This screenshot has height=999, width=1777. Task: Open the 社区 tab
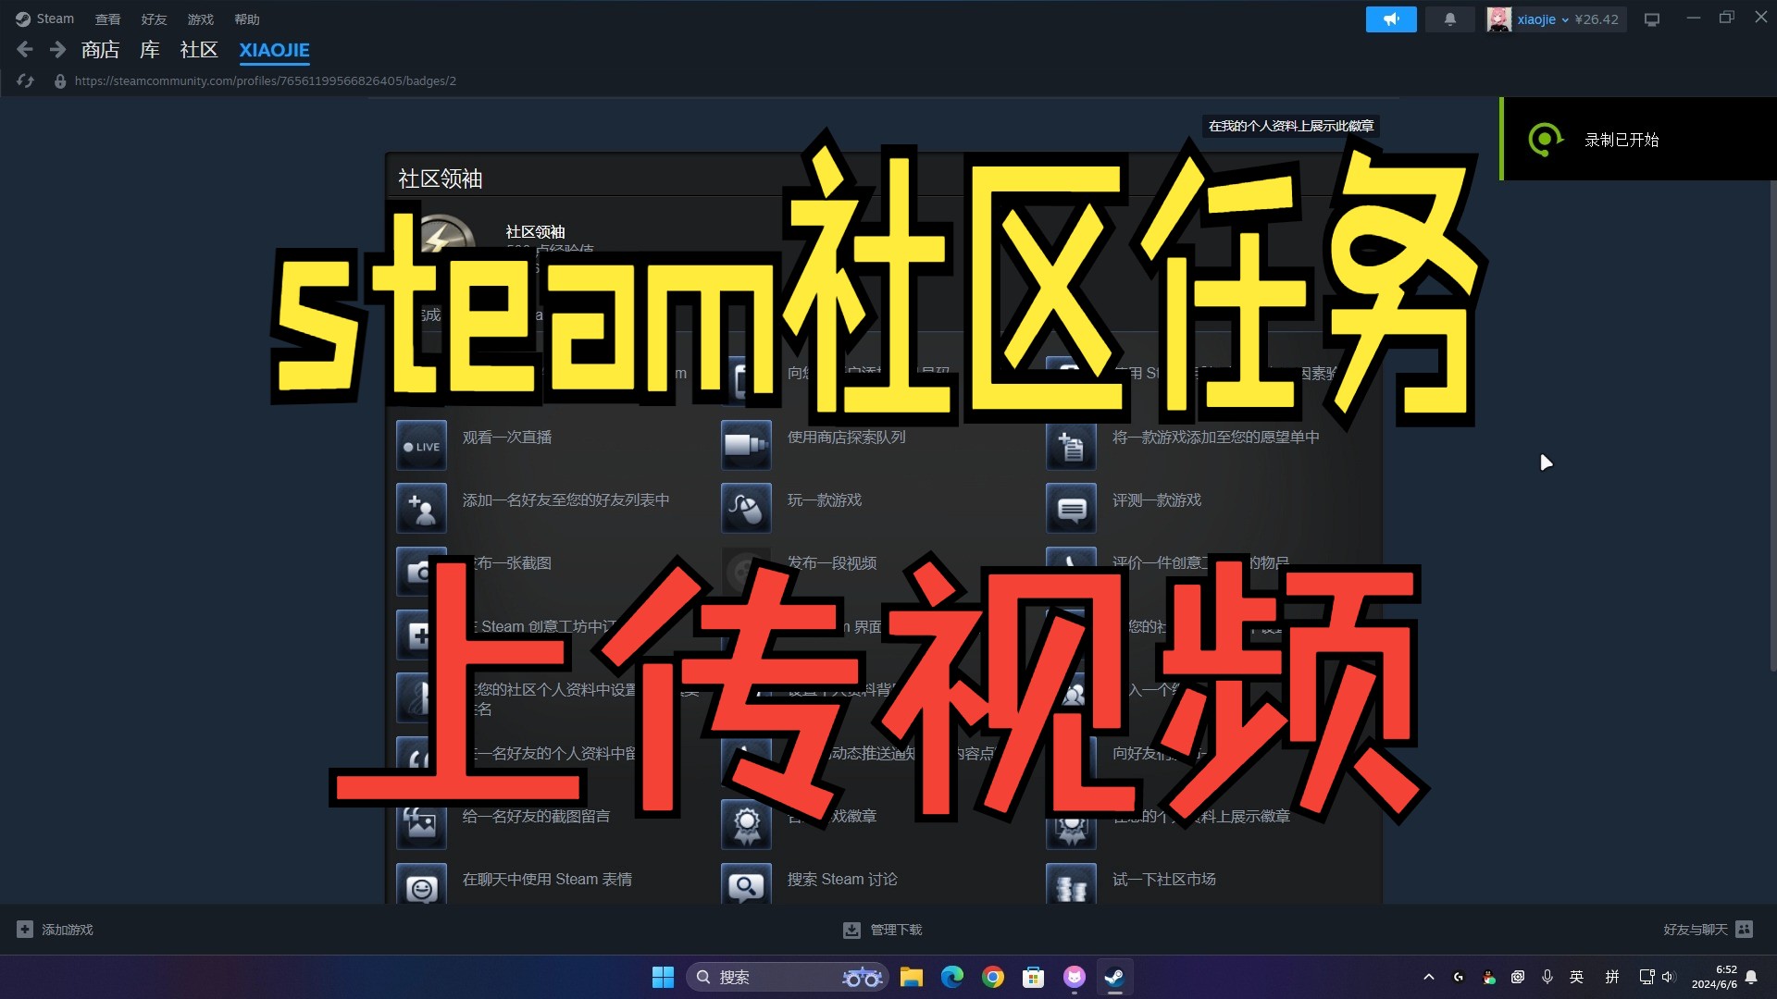(x=198, y=50)
